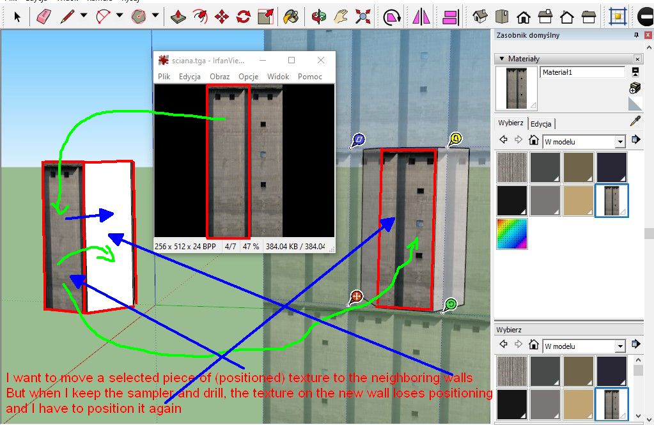Open the upper pane Details arrow menu
The image size is (654, 425).
click(x=635, y=140)
